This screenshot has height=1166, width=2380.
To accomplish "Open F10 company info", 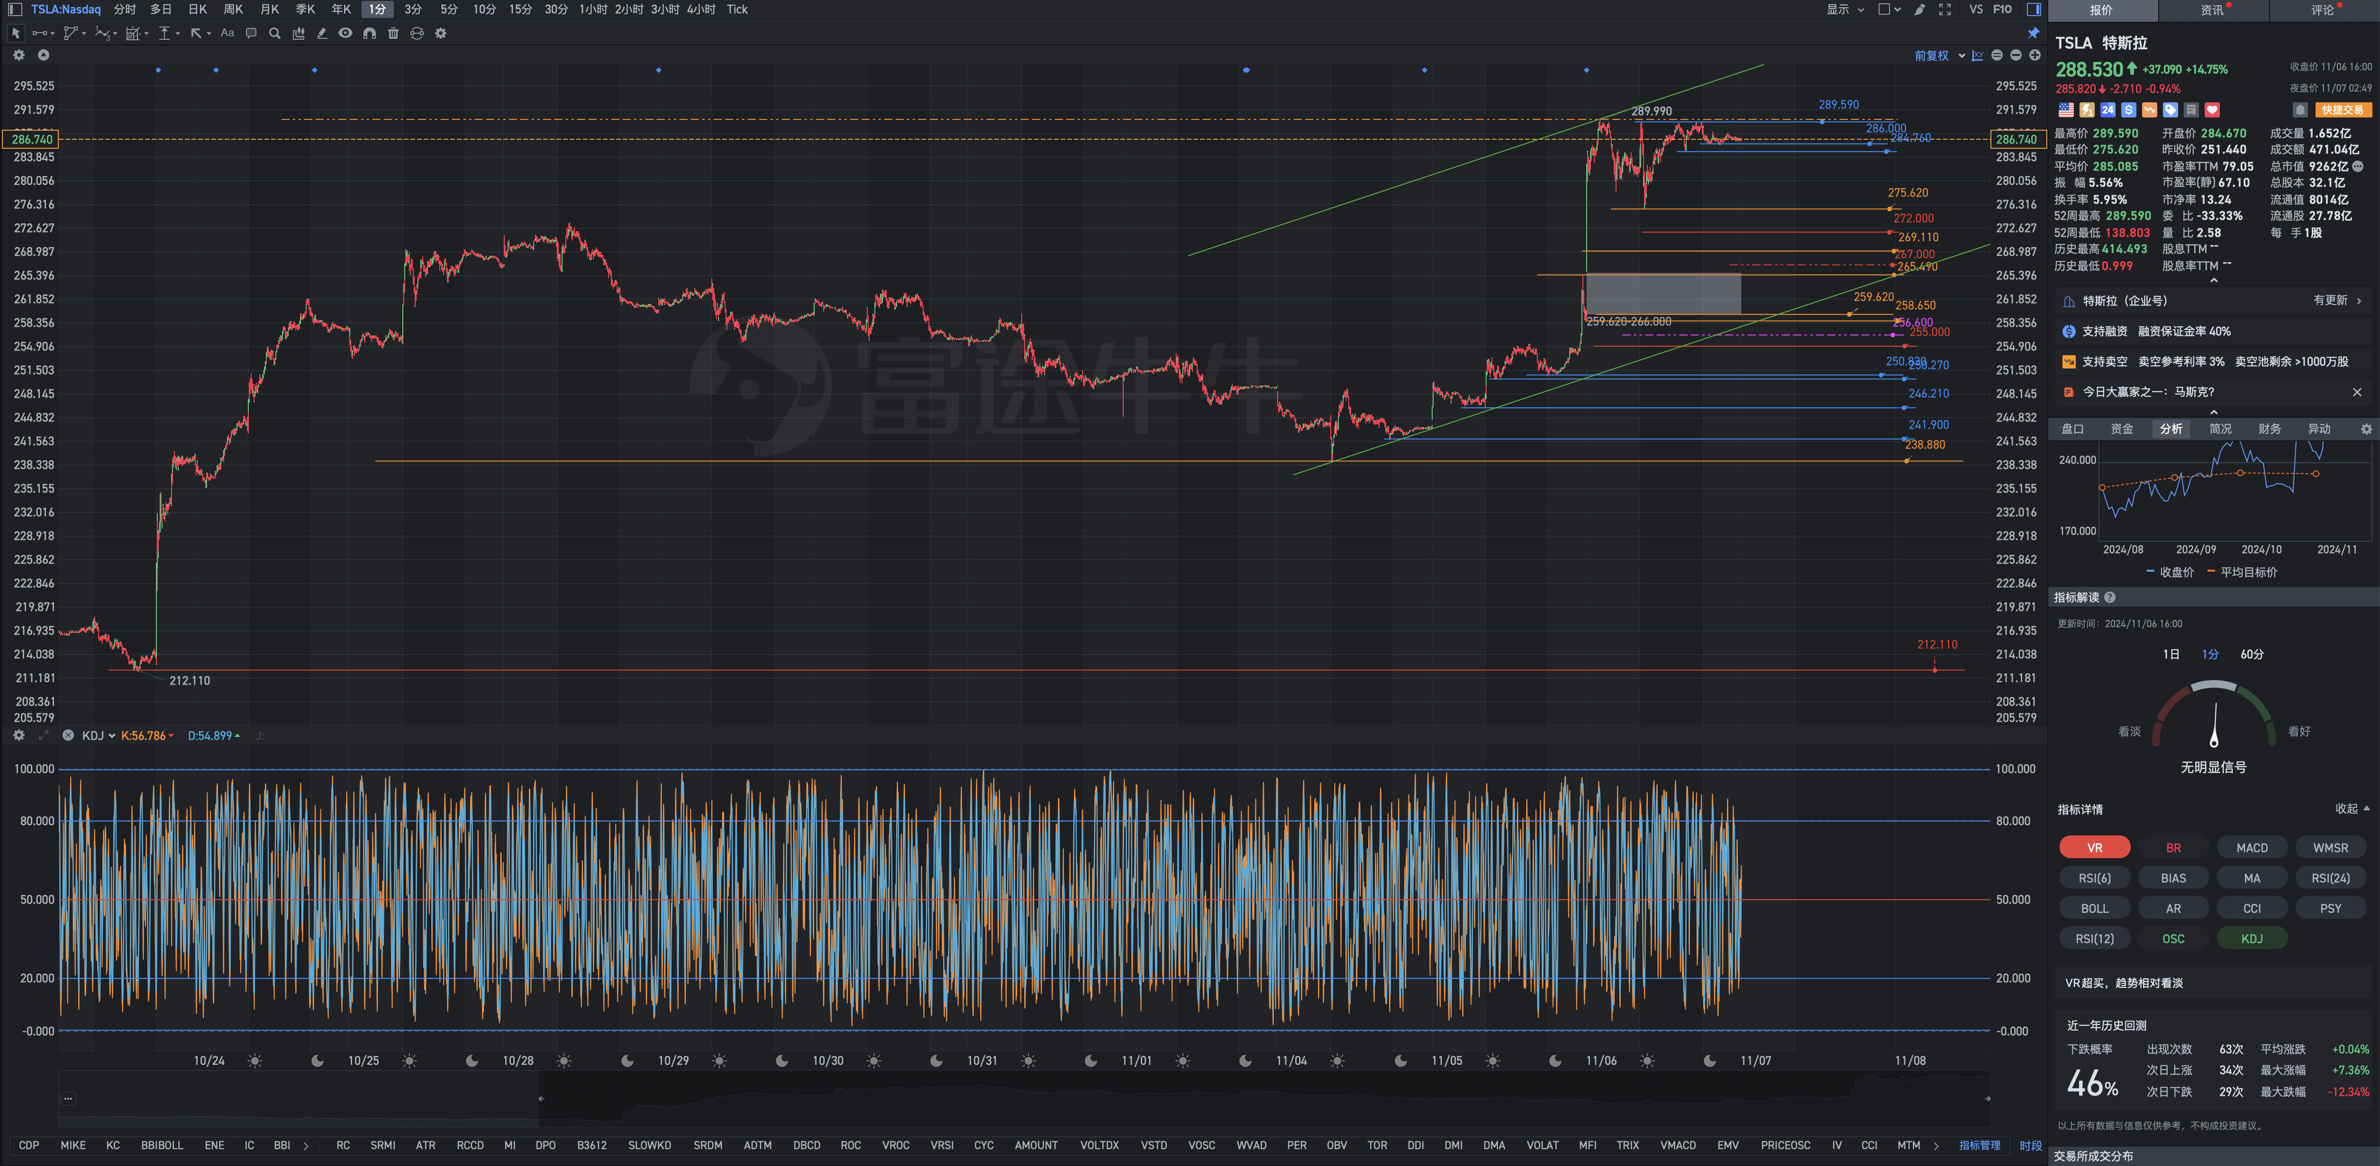I will click(2002, 9).
